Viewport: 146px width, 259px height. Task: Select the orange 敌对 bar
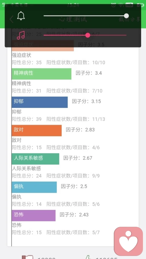(x=36, y=131)
